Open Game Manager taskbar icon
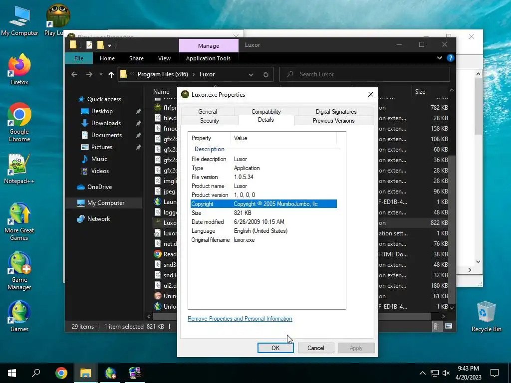511x383 pixels. [110, 373]
